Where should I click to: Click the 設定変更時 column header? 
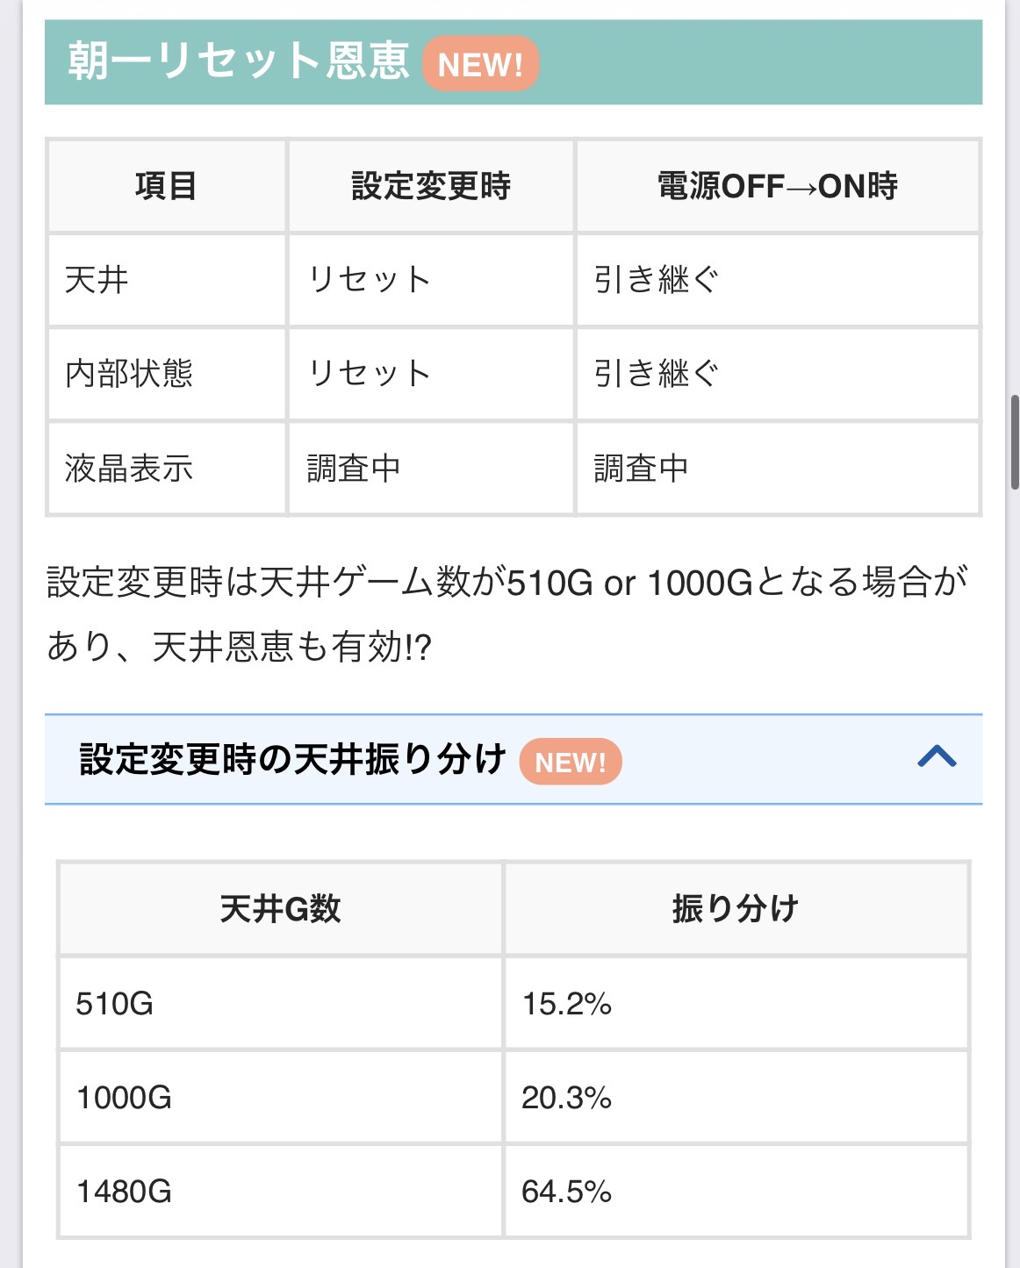point(430,186)
